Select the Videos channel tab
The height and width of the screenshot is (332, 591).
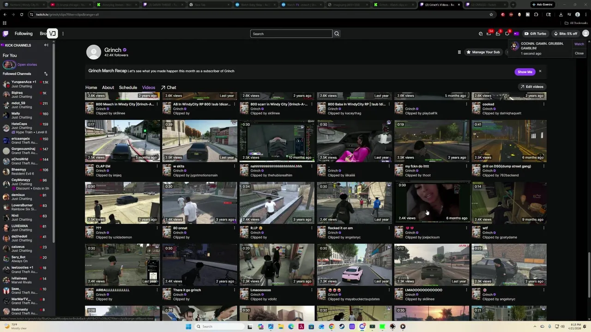coord(149,88)
